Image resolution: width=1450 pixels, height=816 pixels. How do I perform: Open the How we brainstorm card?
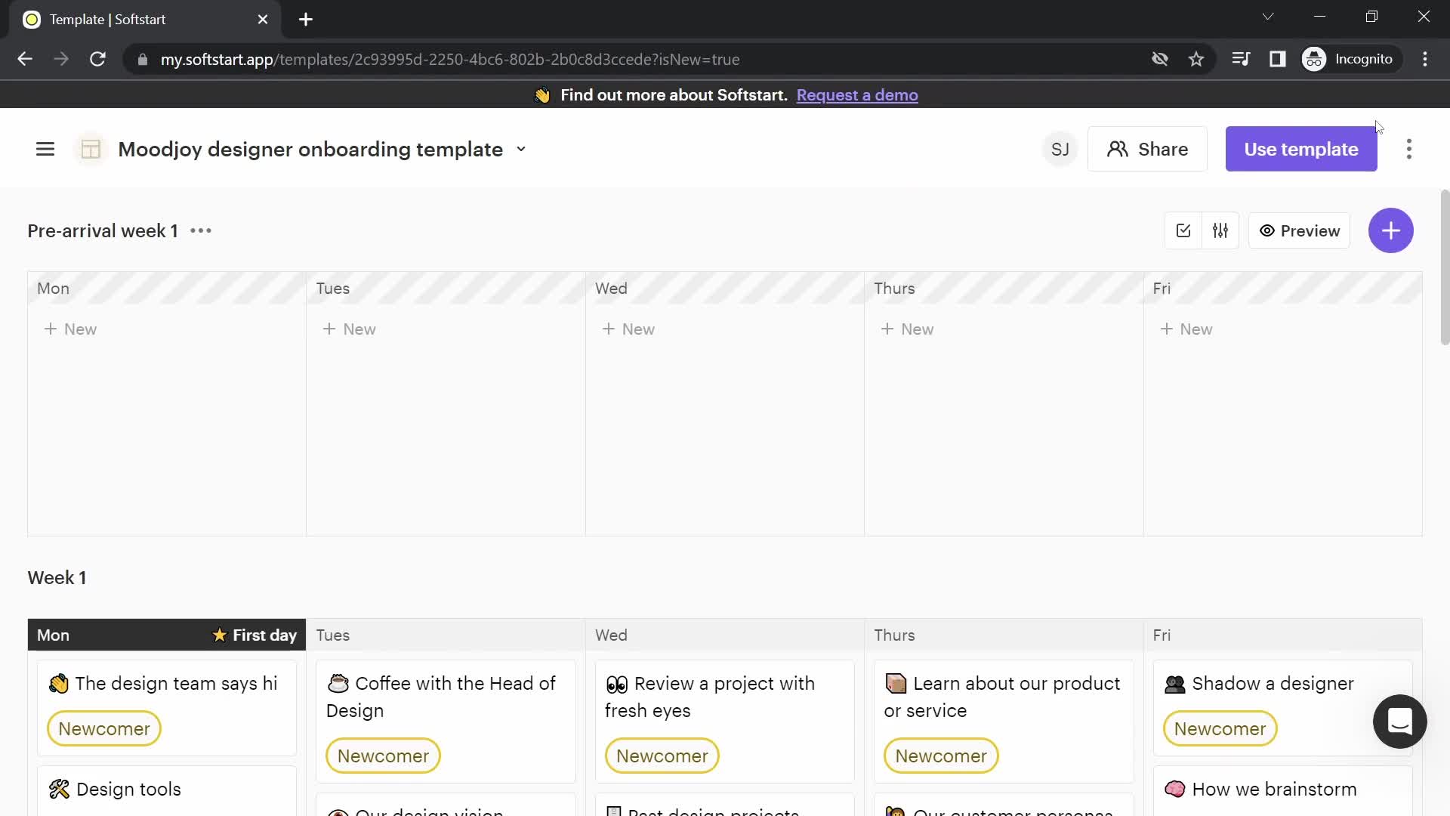point(1283,790)
